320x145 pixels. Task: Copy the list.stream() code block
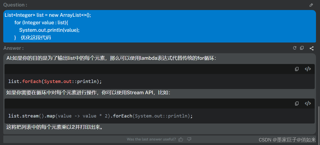[x=297, y=103]
